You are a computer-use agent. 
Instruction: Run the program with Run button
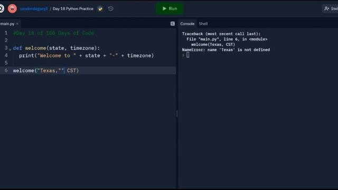click(170, 8)
